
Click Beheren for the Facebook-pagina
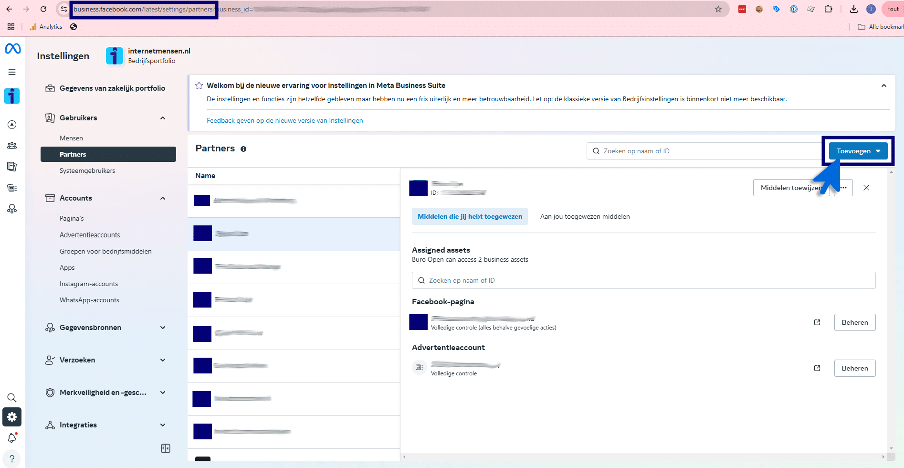tap(855, 322)
